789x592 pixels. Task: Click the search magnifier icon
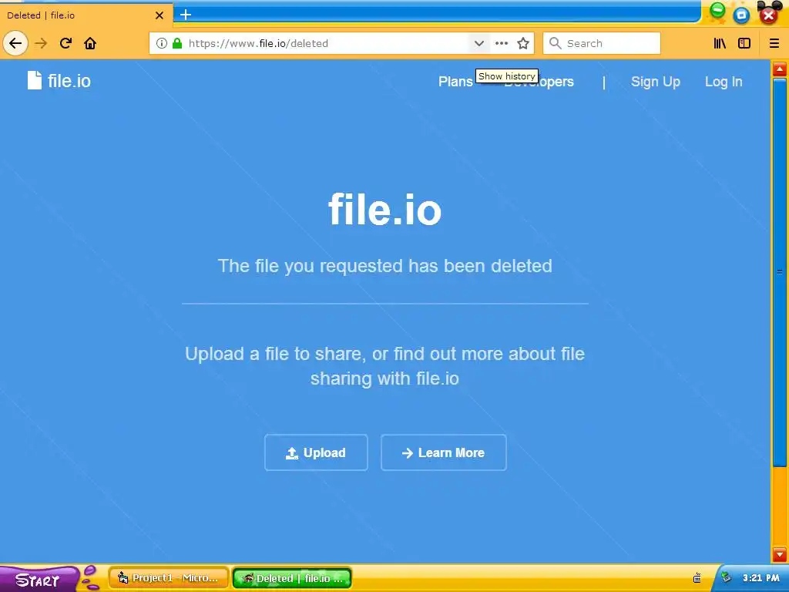(x=555, y=43)
